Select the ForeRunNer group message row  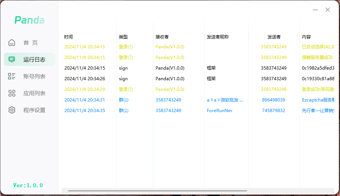point(220,111)
